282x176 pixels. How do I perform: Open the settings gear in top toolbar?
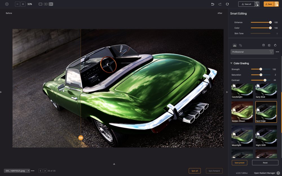point(7,4)
